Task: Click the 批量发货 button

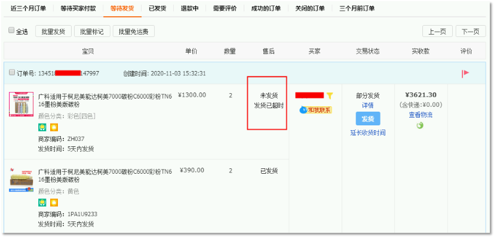Action: pyautogui.click(x=54, y=31)
